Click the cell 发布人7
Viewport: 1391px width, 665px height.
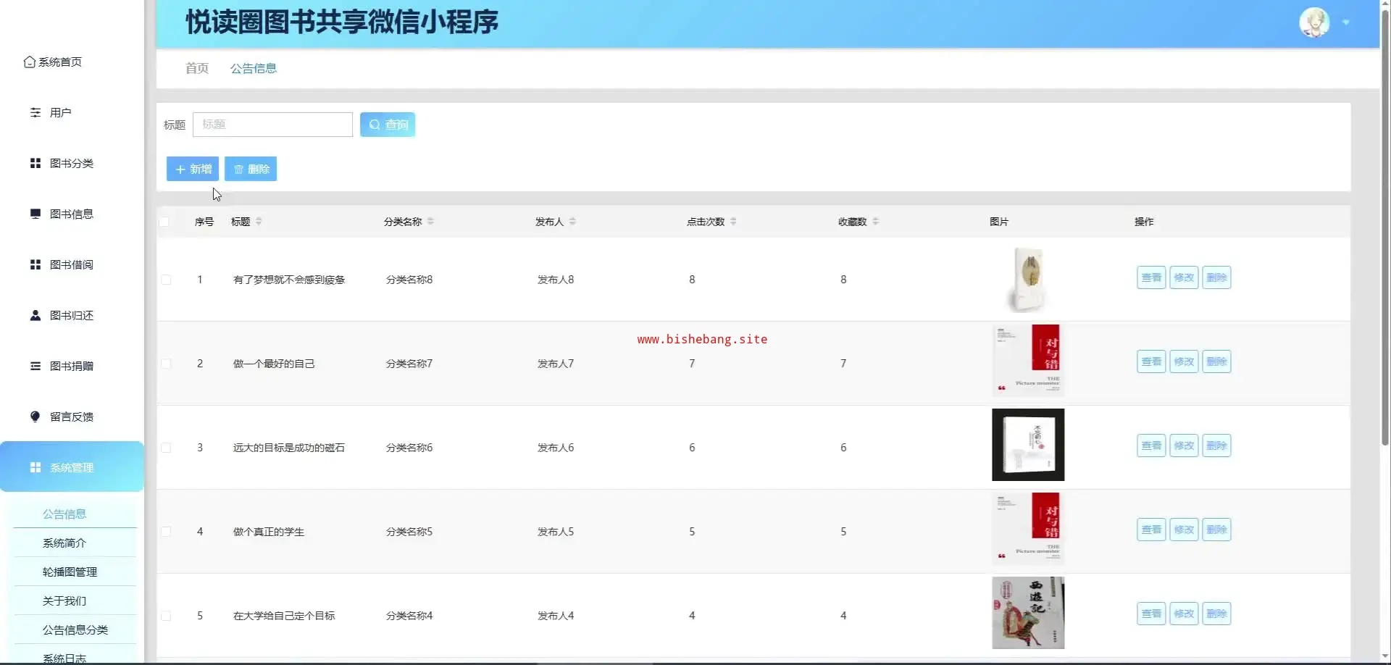point(556,364)
